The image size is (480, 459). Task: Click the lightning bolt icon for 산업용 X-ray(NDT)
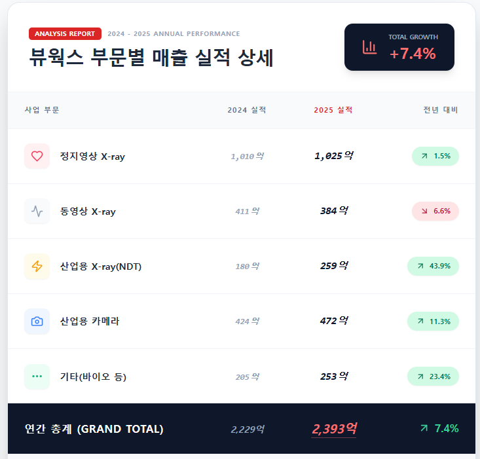(x=37, y=266)
